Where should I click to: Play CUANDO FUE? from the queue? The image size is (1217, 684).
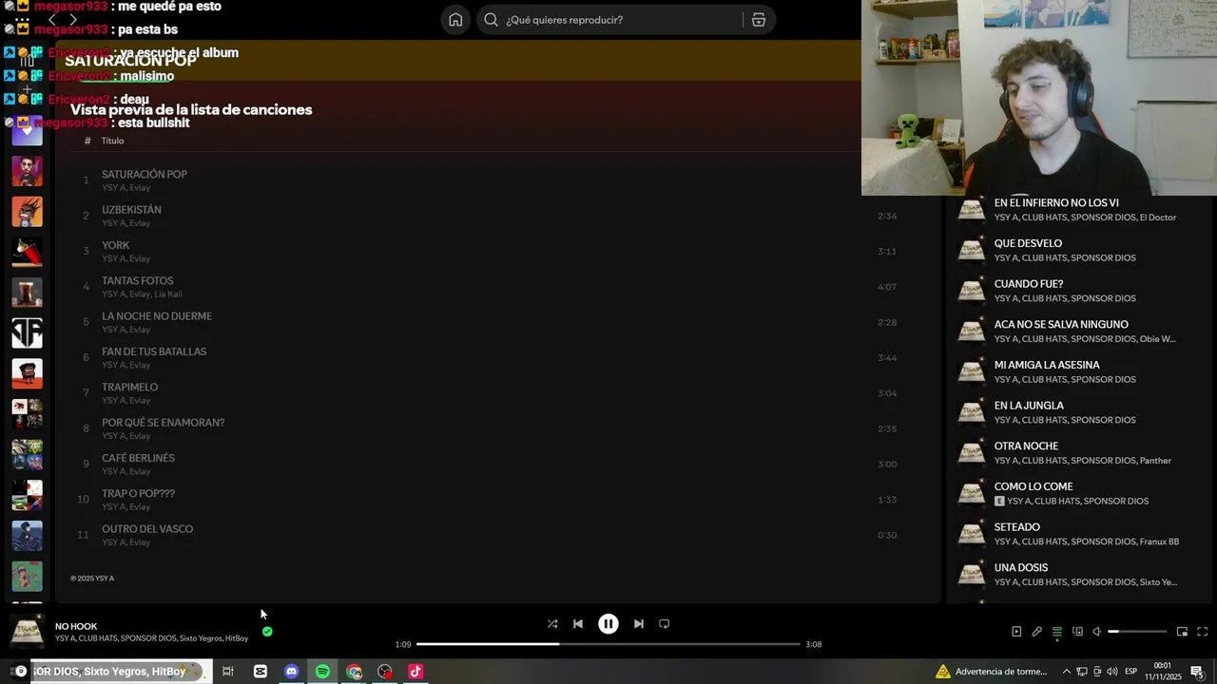click(1079, 291)
